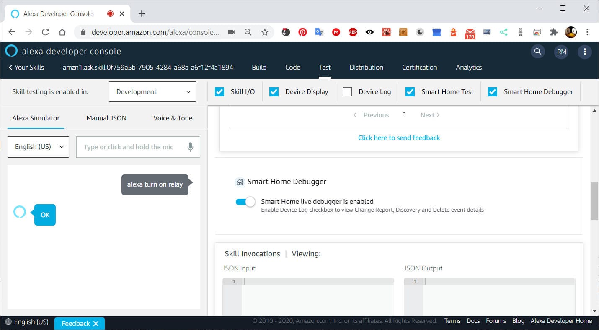Click the microphone icon in the simulator input
This screenshot has height=330, width=599.
tap(190, 147)
